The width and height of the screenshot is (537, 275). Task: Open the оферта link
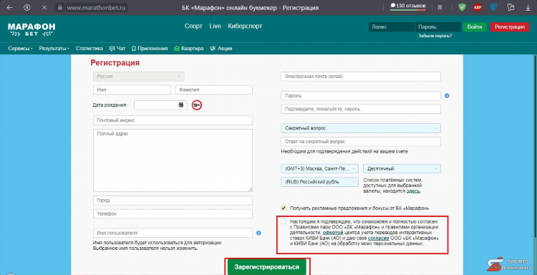coord(333,232)
